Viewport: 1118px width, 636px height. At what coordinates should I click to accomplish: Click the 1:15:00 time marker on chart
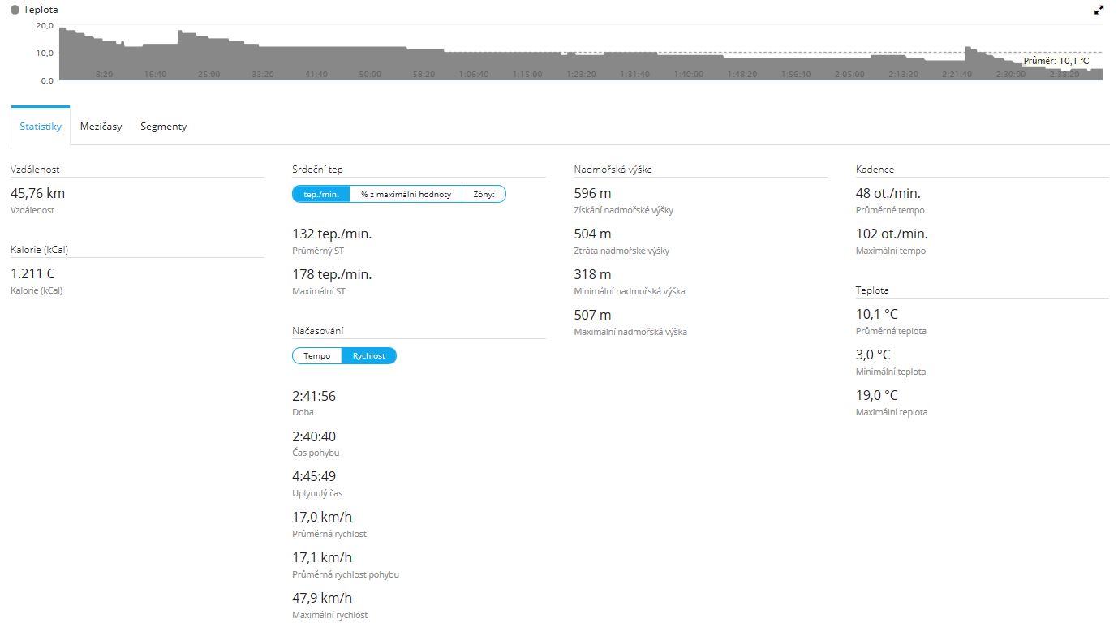pos(527,74)
